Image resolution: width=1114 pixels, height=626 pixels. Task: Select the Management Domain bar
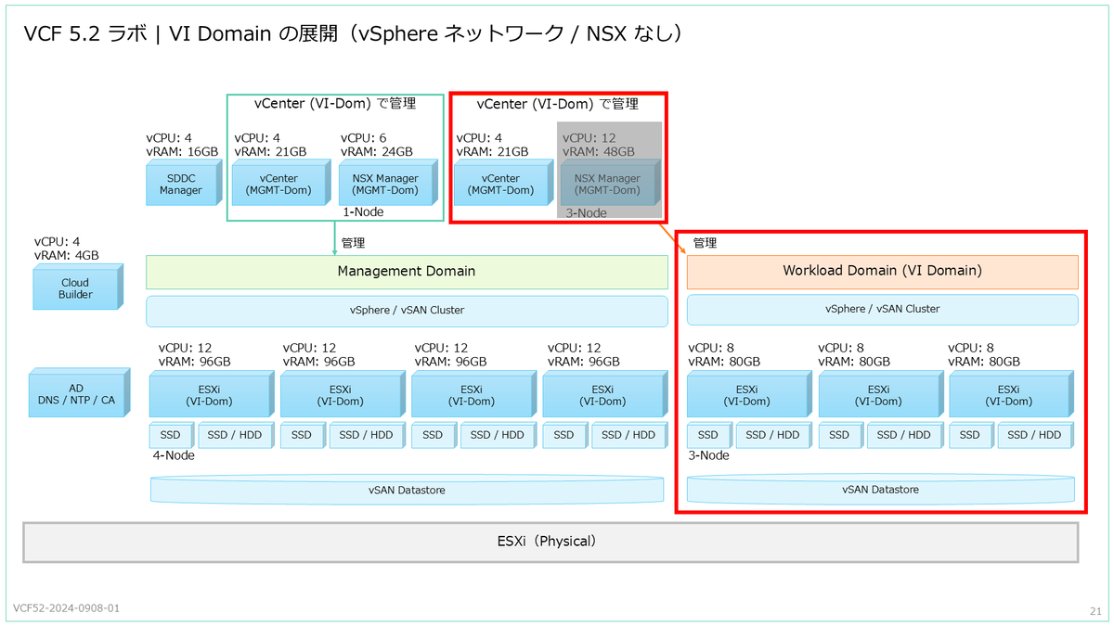[407, 272]
